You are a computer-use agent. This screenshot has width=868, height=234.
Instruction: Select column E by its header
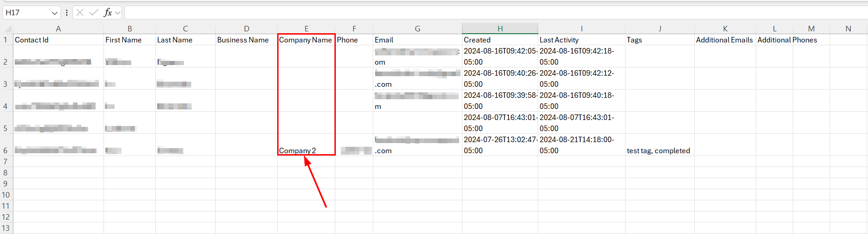[x=306, y=29]
